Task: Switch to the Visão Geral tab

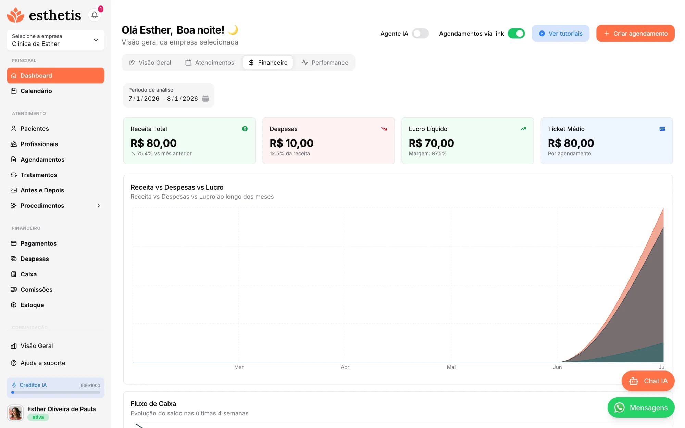Action: (150, 63)
